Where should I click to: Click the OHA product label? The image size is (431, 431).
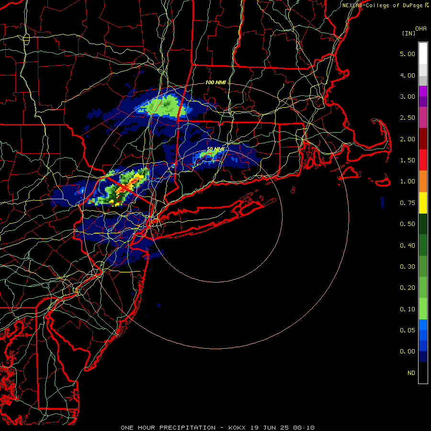coord(421,28)
